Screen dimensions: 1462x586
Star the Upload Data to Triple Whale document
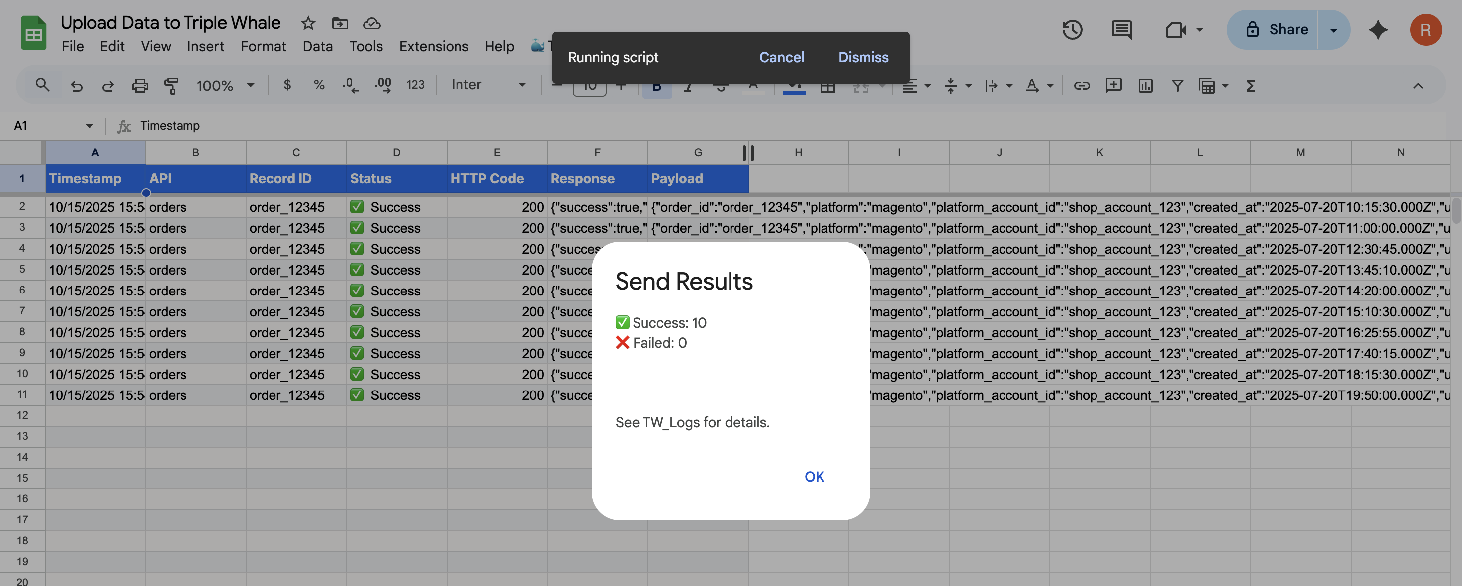pos(308,23)
